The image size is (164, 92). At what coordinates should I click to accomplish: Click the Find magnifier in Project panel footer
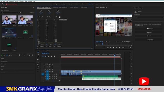click(x=27, y=55)
